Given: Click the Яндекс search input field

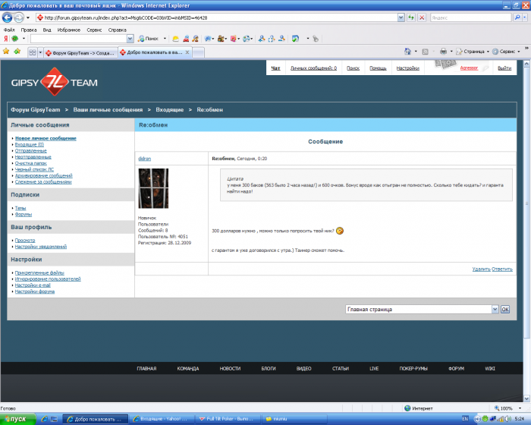Looking at the screenshot, I should pos(470,17).
